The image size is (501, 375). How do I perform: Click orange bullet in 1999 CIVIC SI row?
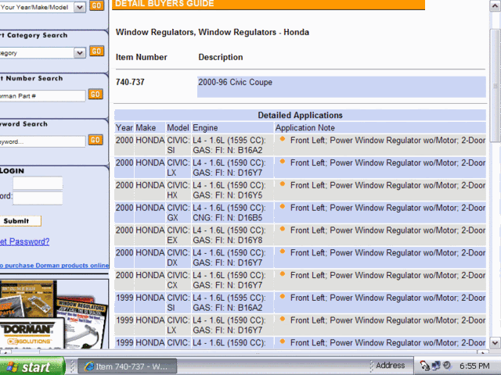pos(283,296)
